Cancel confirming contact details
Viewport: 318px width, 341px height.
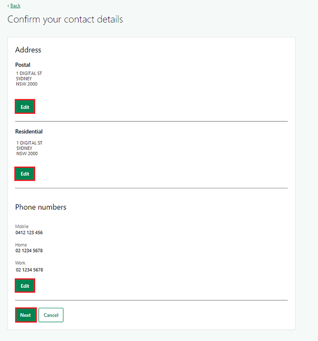coord(51,315)
